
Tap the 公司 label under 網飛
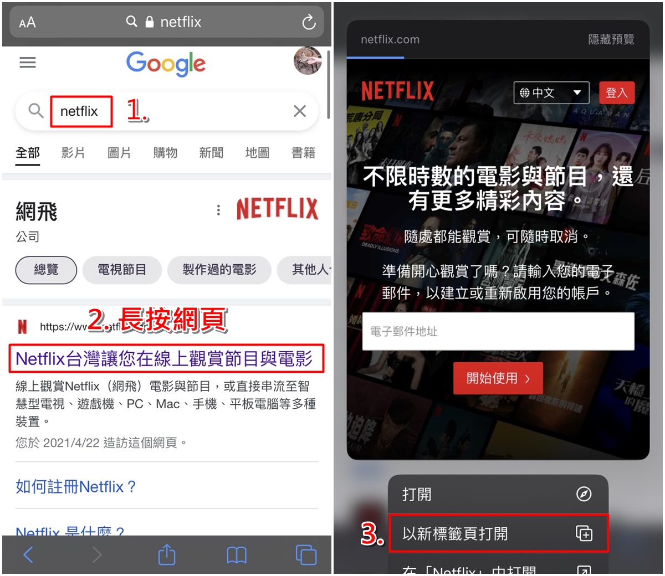27,236
